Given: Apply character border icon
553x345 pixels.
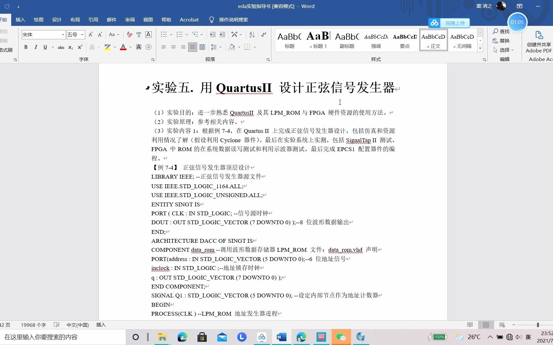Looking at the screenshot, I should tap(148, 34).
